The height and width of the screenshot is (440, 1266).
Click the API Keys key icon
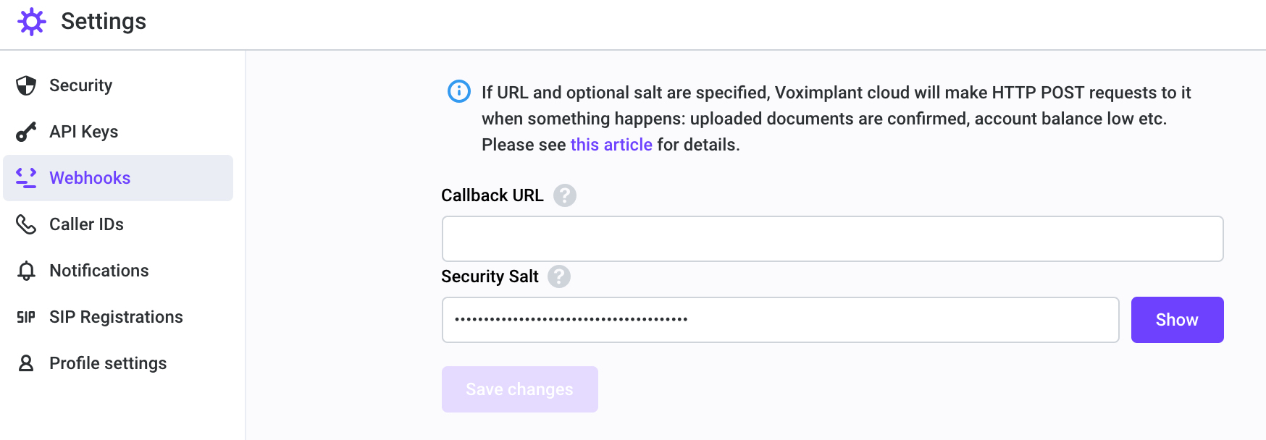coord(26,132)
